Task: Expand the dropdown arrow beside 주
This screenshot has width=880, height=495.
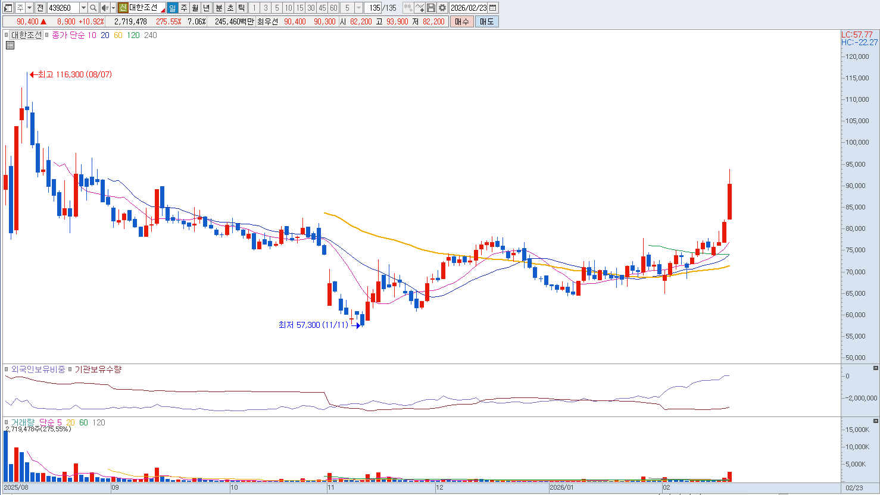Action: (29, 8)
